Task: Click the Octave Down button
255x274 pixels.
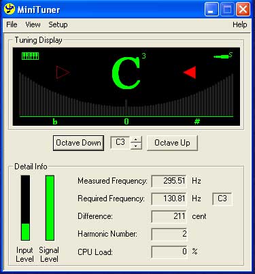Action: pos(78,143)
